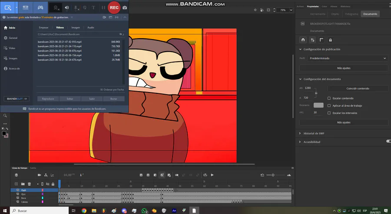Image resolution: width=391 pixels, height=214 pixels.
Task: Toggle the width-height link lock
Action: [316, 93]
